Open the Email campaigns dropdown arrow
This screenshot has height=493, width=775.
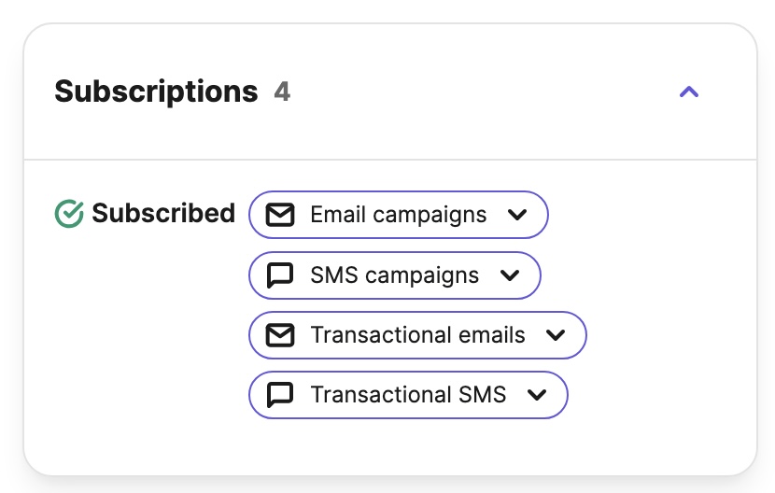[x=517, y=215]
